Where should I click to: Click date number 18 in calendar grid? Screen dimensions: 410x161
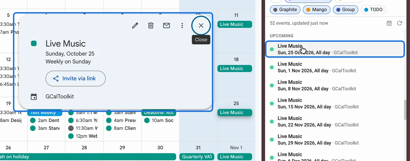point(236,59)
